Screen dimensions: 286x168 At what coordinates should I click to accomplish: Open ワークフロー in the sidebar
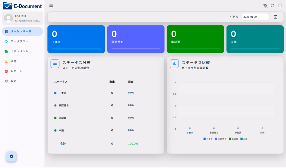pyautogui.click(x=20, y=41)
